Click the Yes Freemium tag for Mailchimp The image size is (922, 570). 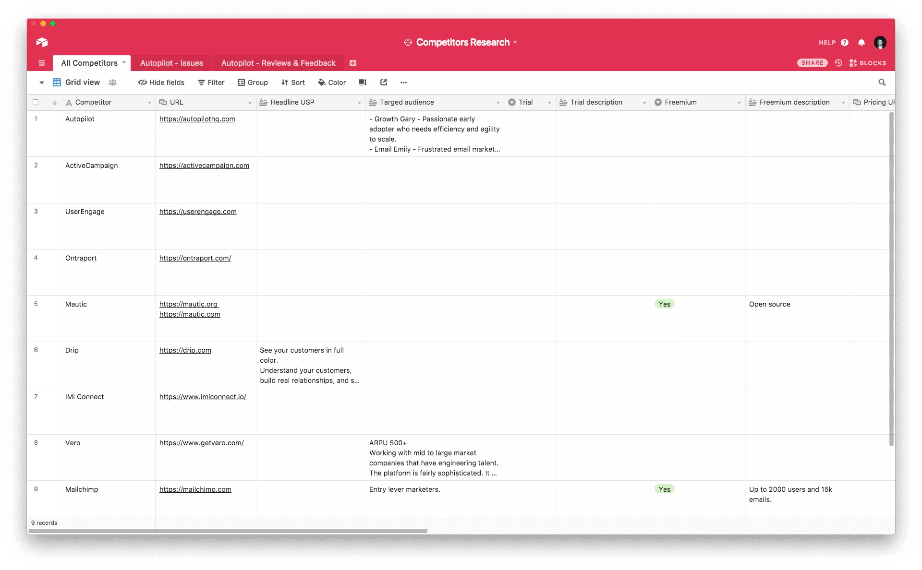[x=665, y=489]
